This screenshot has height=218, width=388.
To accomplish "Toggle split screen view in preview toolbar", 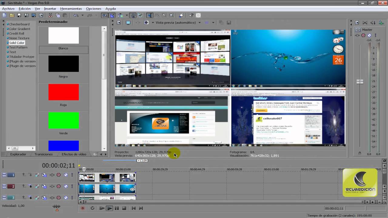I will (146, 22).
